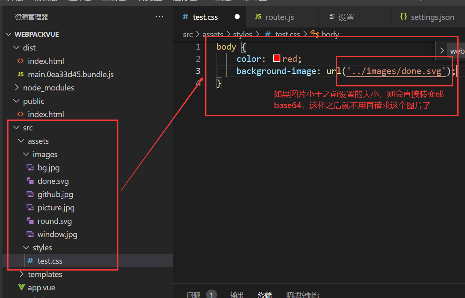
Task: Click assets in the breadcrumb path
Action: click(213, 34)
